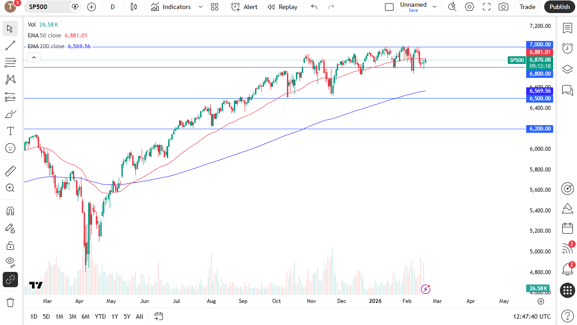This screenshot has width=577, height=325.
Task: Toggle lock all drawings
Action: pyautogui.click(x=10, y=245)
